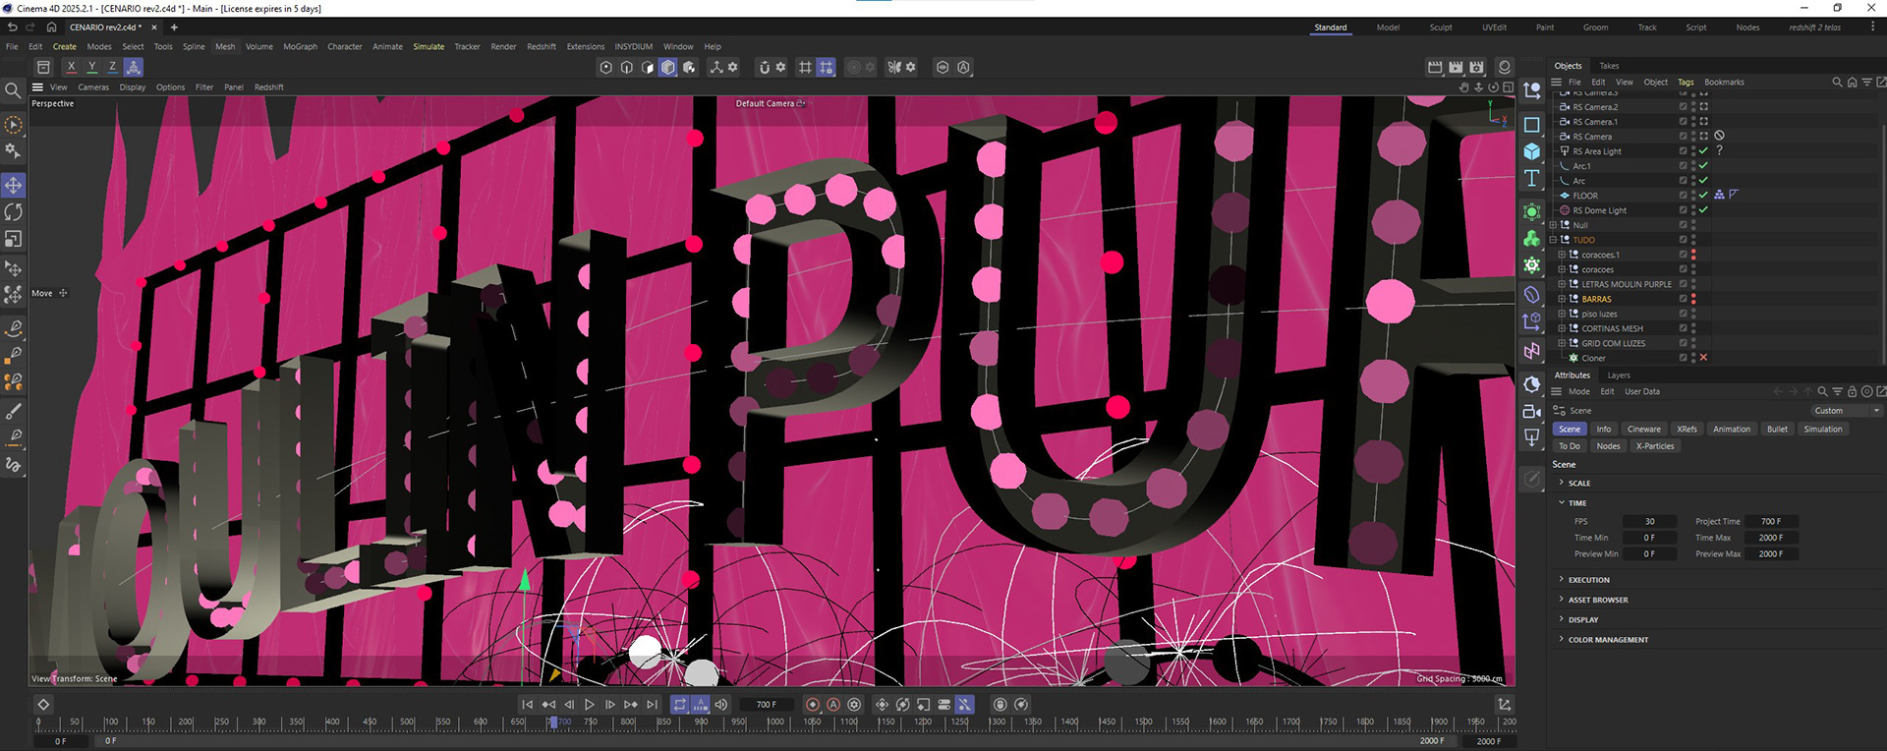Viewport: 1887px width, 751px height.
Task: Click Render to Picture Viewer clapperboard icon
Action: (x=1456, y=67)
